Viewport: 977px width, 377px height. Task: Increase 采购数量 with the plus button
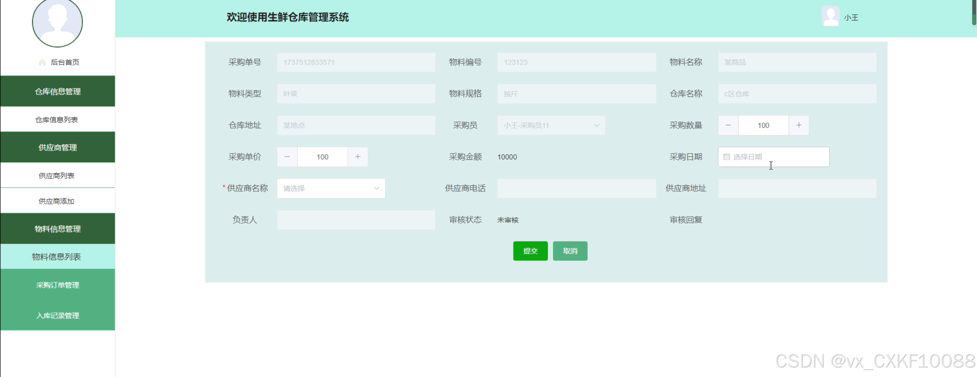(799, 126)
